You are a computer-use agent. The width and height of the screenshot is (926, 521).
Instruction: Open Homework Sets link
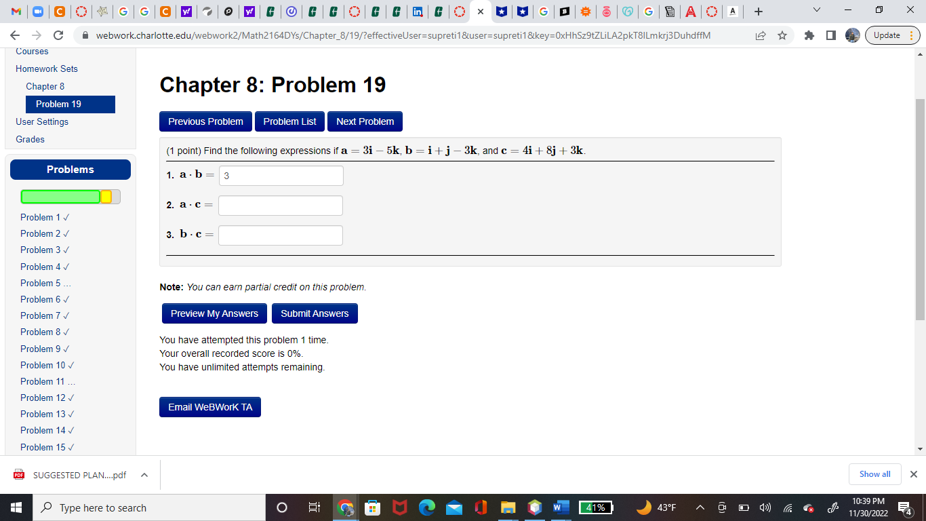pos(47,69)
